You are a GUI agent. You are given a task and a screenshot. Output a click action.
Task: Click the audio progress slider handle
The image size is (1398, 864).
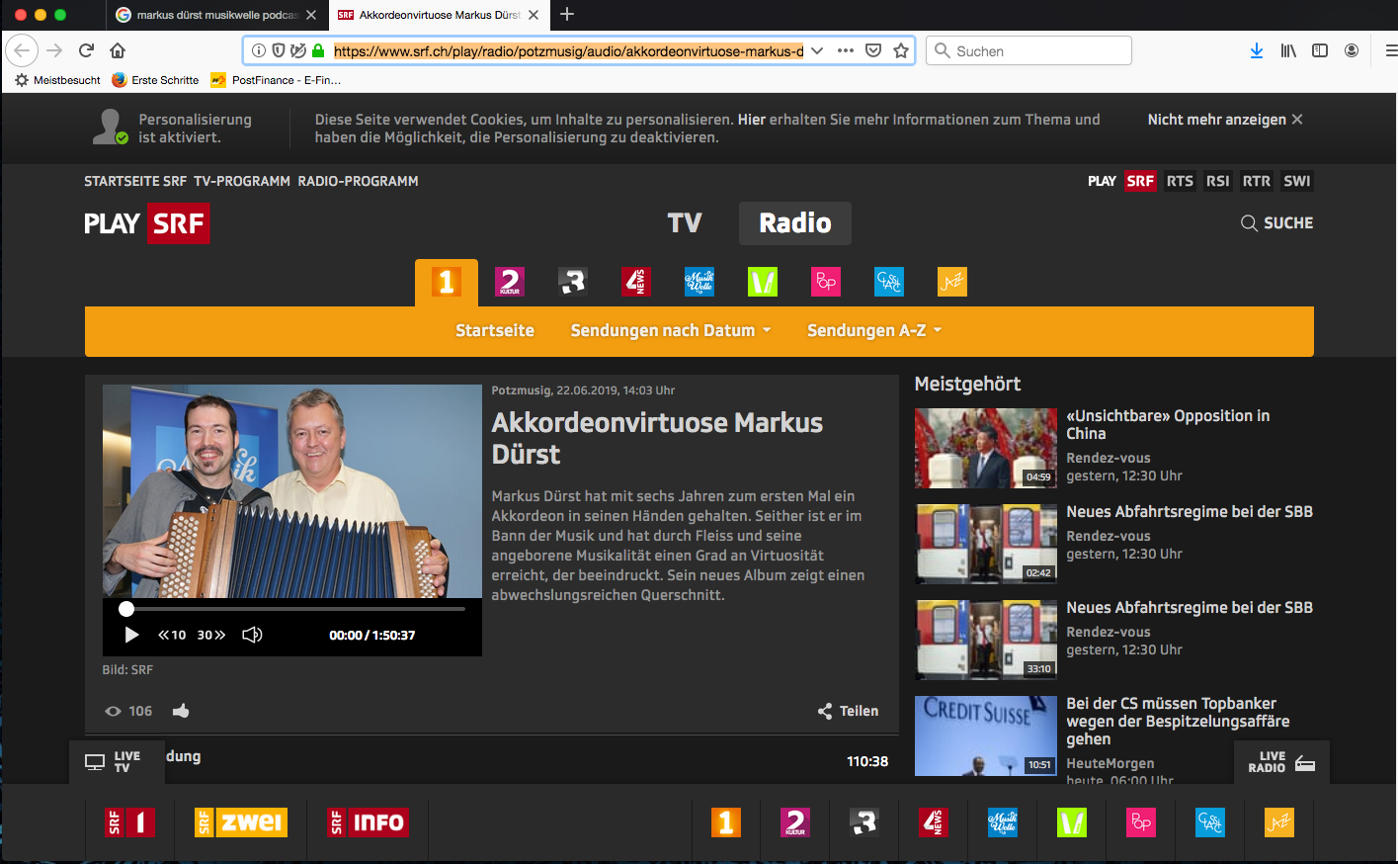[x=126, y=609]
